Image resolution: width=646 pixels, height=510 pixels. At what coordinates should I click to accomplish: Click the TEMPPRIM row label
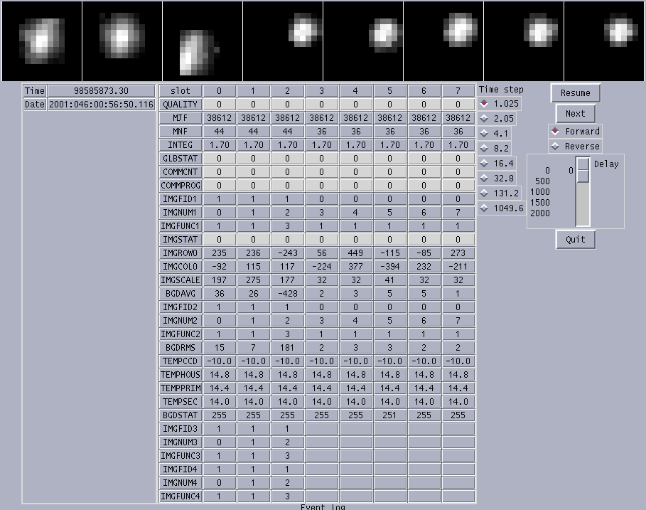(x=181, y=388)
